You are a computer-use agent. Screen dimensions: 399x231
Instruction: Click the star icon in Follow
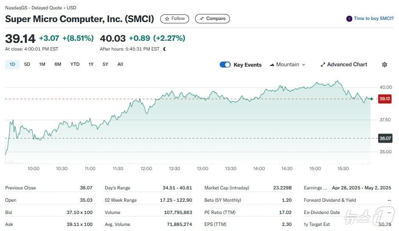[x=167, y=19]
